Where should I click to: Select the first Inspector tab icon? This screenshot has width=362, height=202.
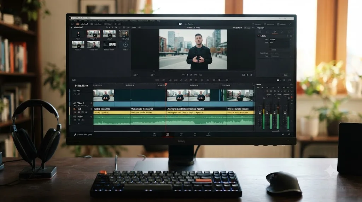click(x=260, y=32)
